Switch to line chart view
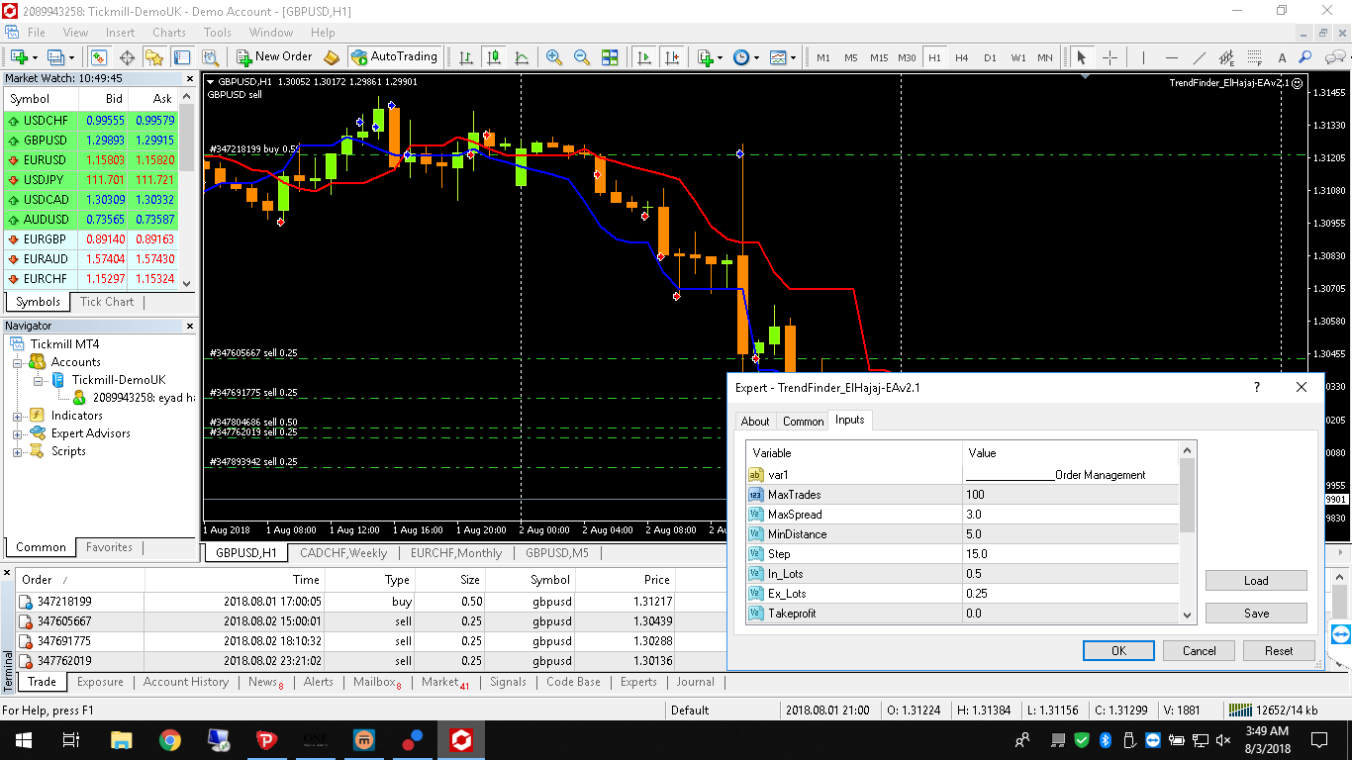This screenshot has height=760, width=1352. (x=522, y=57)
